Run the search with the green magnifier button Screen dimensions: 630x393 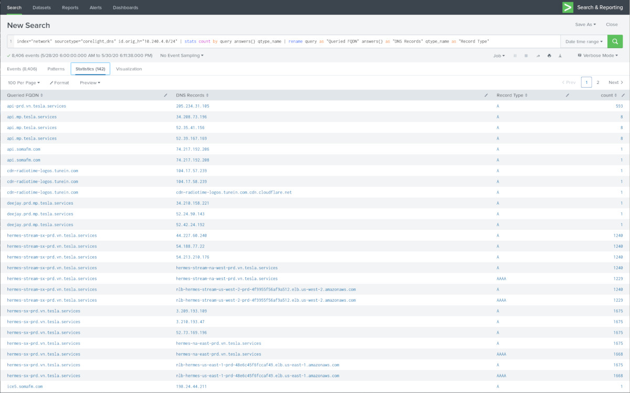[x=615, y=41]
